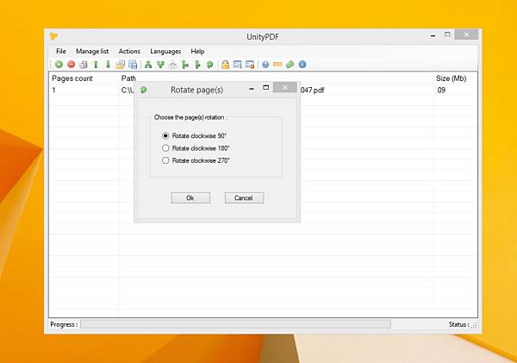This screenshot has width=517, height=363.
Task: Click the Size (Mb) column header
Action: click(x=451, y=78)
